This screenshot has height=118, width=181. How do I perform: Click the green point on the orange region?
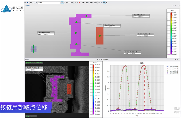100,36
